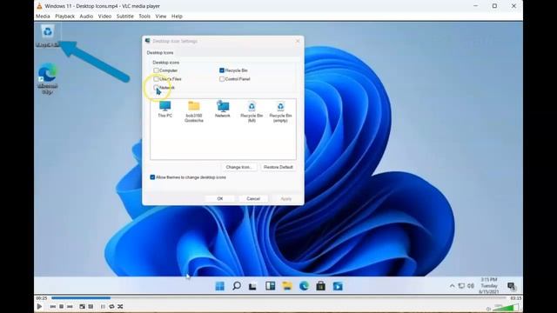Open the Subtitle menu
Viewport: 557px width, 313px height.
pos(125,17)
